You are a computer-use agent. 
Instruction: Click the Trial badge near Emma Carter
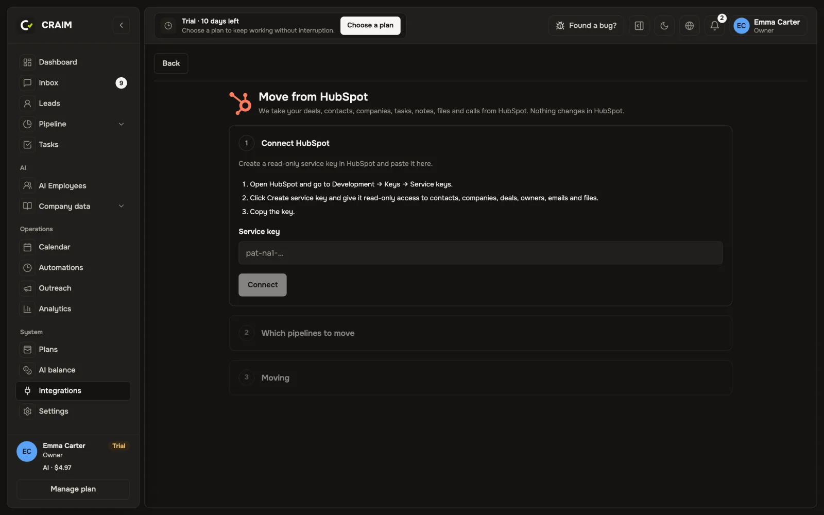point(119,446)
